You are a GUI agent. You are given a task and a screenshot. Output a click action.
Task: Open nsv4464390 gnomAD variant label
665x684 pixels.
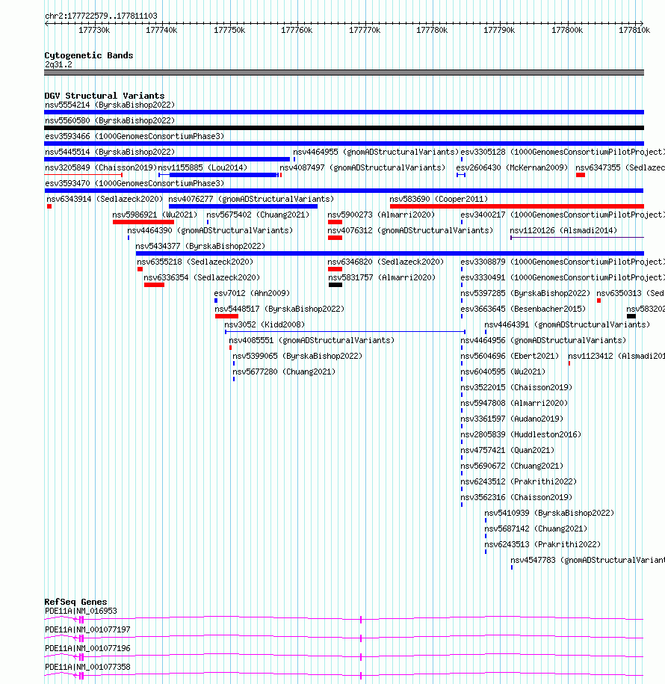(x=210, y=231)
